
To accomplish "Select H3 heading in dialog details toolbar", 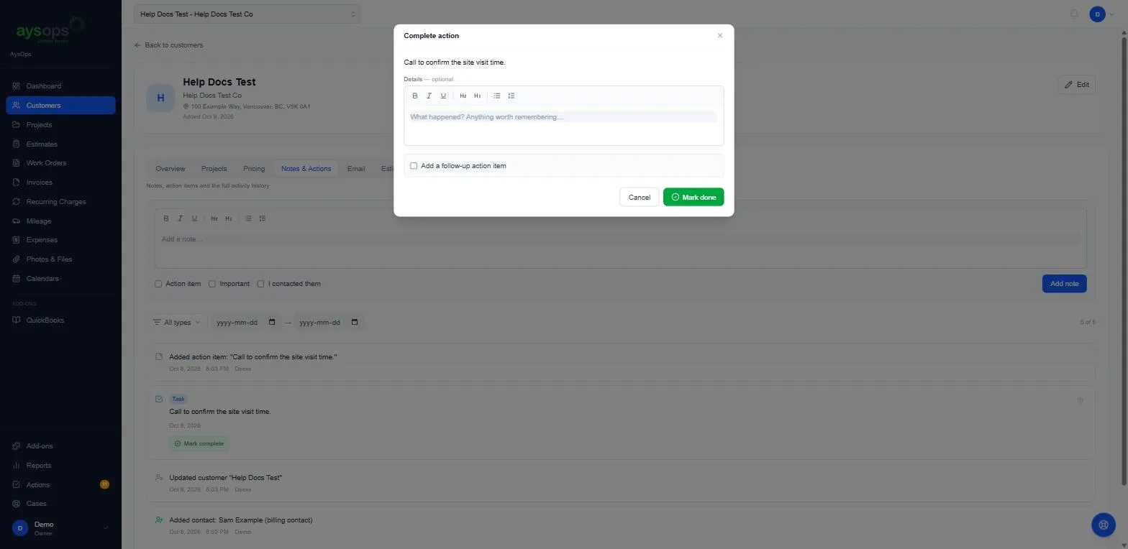I will click(x=477, y=96).
